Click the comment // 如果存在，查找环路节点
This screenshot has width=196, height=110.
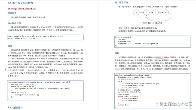tap(130, 92)
